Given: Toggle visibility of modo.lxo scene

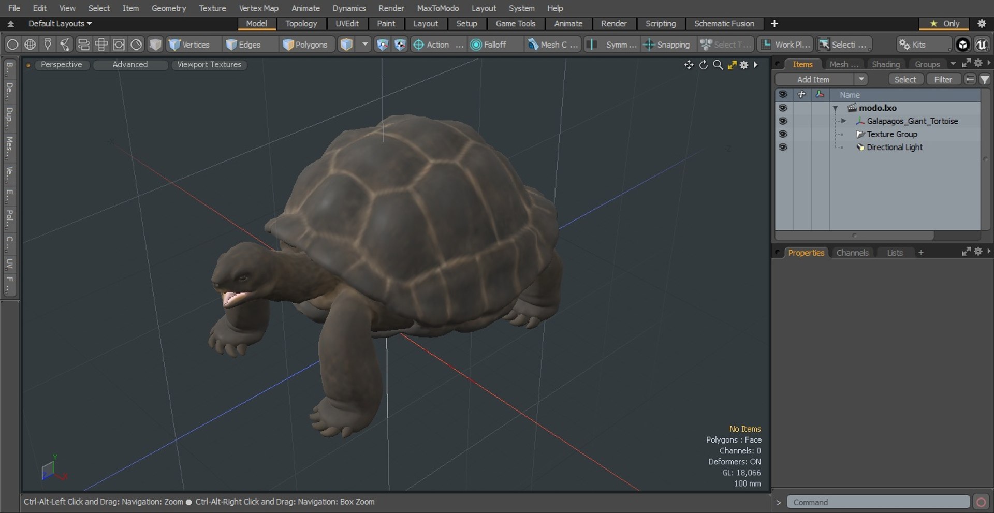Looking at the screenshot, I should pos(783,108).
